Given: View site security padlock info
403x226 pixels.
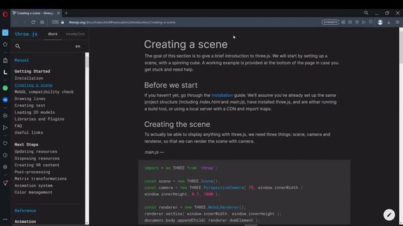Looking at the screenshot, I should [x=62, y=23].
